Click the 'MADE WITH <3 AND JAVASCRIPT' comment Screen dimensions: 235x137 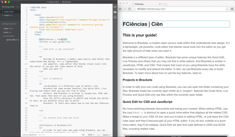tap(59, 49)
